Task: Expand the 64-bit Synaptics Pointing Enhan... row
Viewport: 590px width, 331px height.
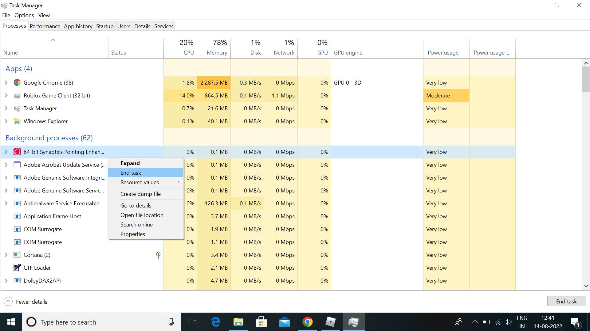Action: click(6, 152)
